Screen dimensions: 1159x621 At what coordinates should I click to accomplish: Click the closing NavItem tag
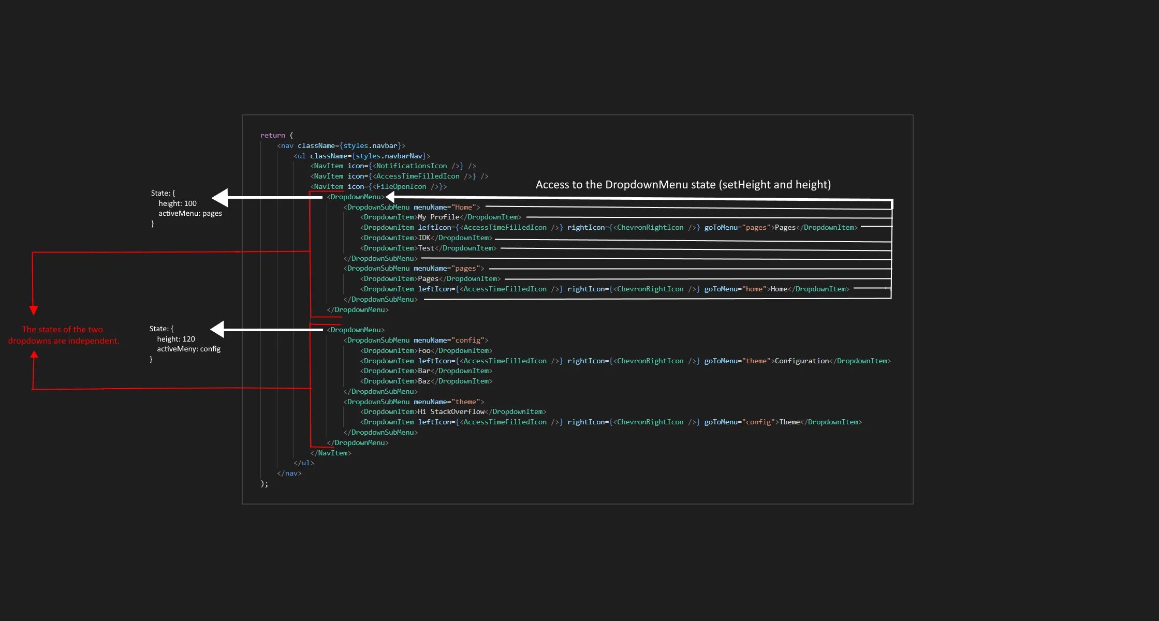pos(331,453)
